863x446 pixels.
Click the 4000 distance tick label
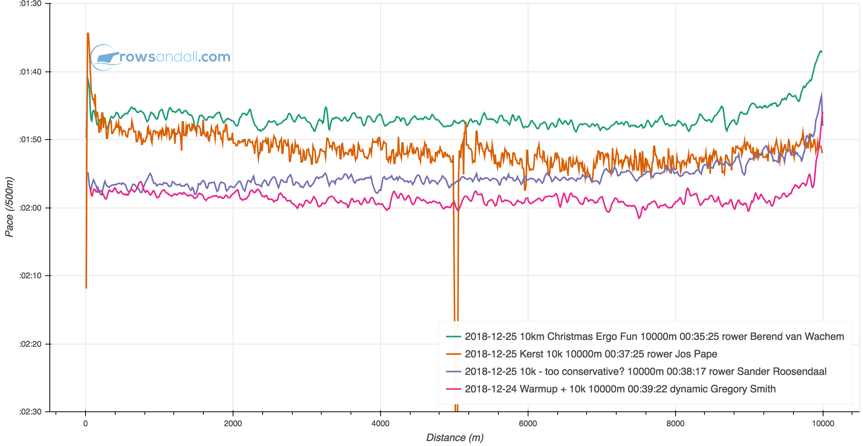[x=380, y=424]
